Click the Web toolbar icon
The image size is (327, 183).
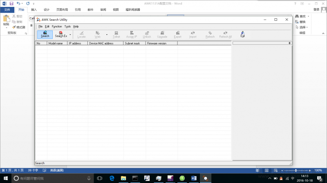pyautogui.click(x=97, y=35)
